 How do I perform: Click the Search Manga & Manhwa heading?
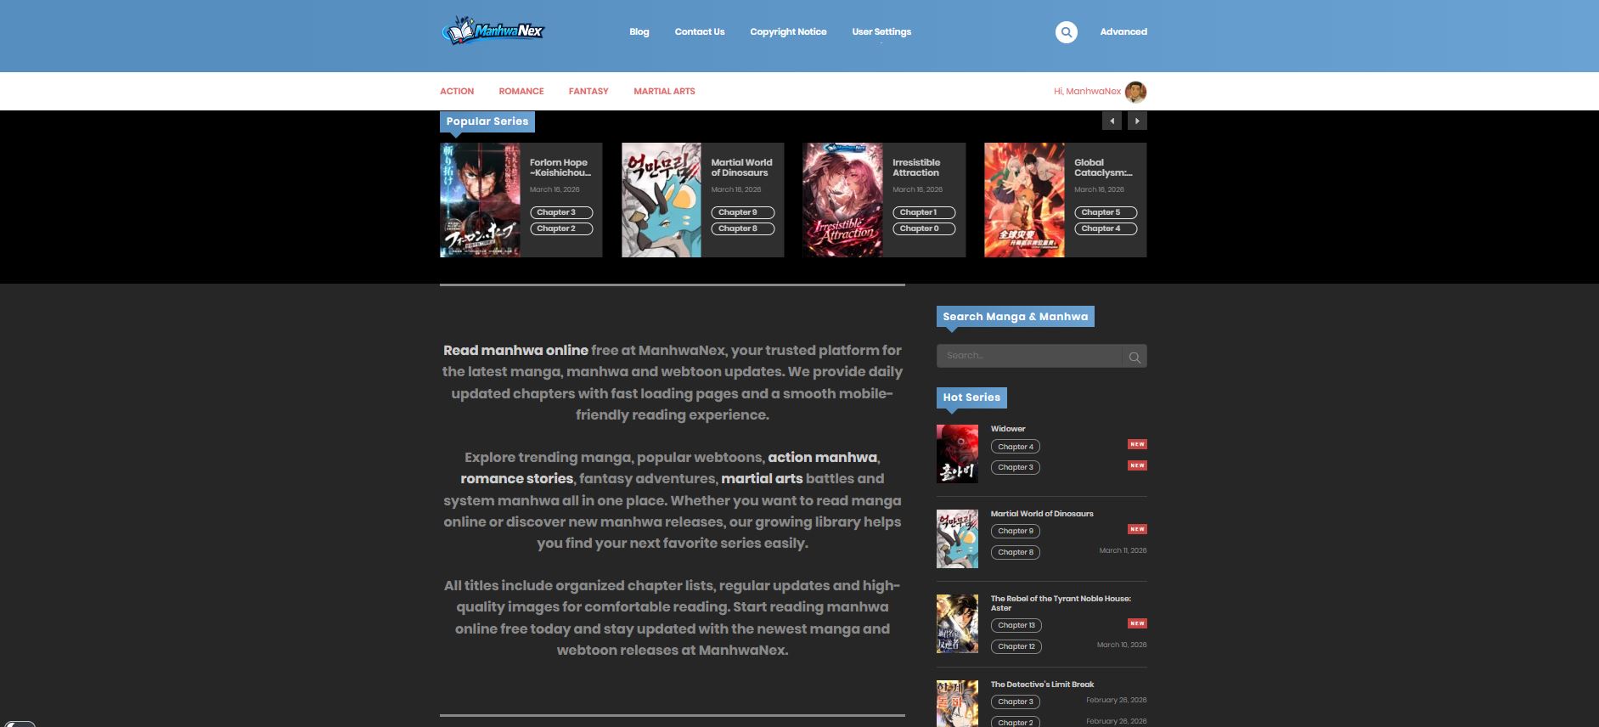click(x=1015, y=317)
